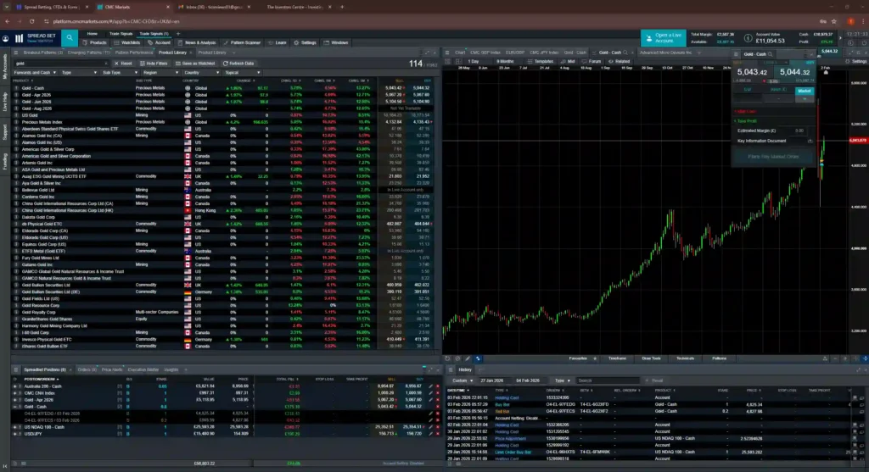The height and width of the screenshot is (472, 869).
Task: Open Related products in chart toolbar
Action: (619, 61)
